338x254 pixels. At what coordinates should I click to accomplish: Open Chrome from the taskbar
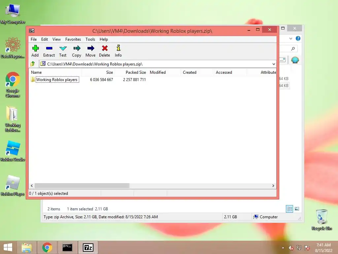click(x=47, y=247)
